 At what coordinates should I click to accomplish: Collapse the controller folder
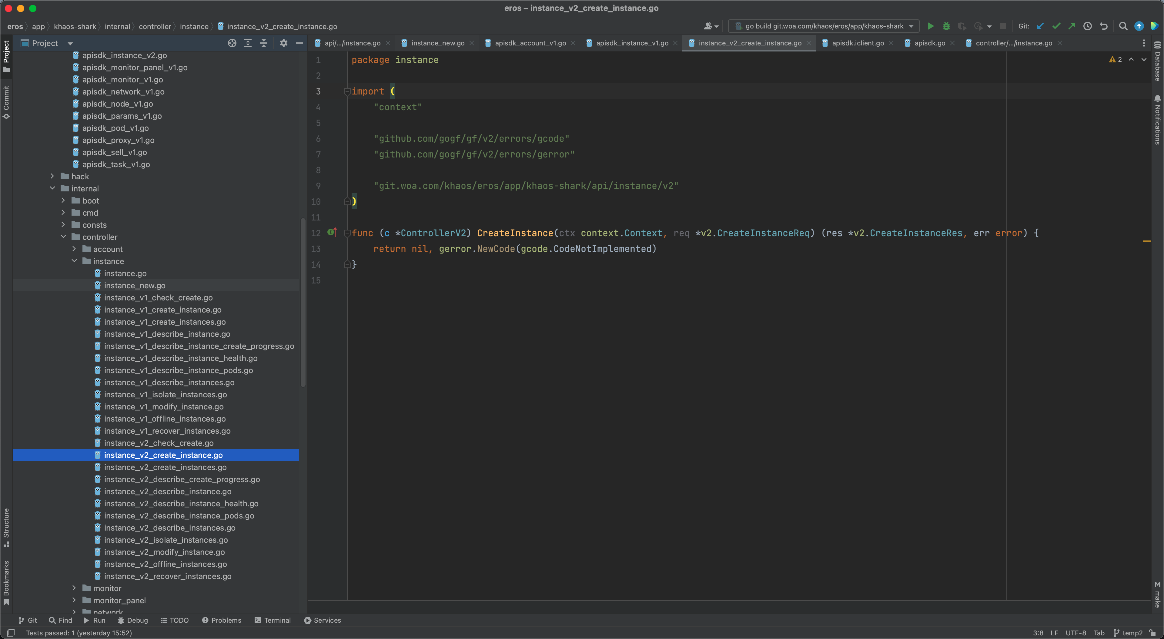coord(63,237)
